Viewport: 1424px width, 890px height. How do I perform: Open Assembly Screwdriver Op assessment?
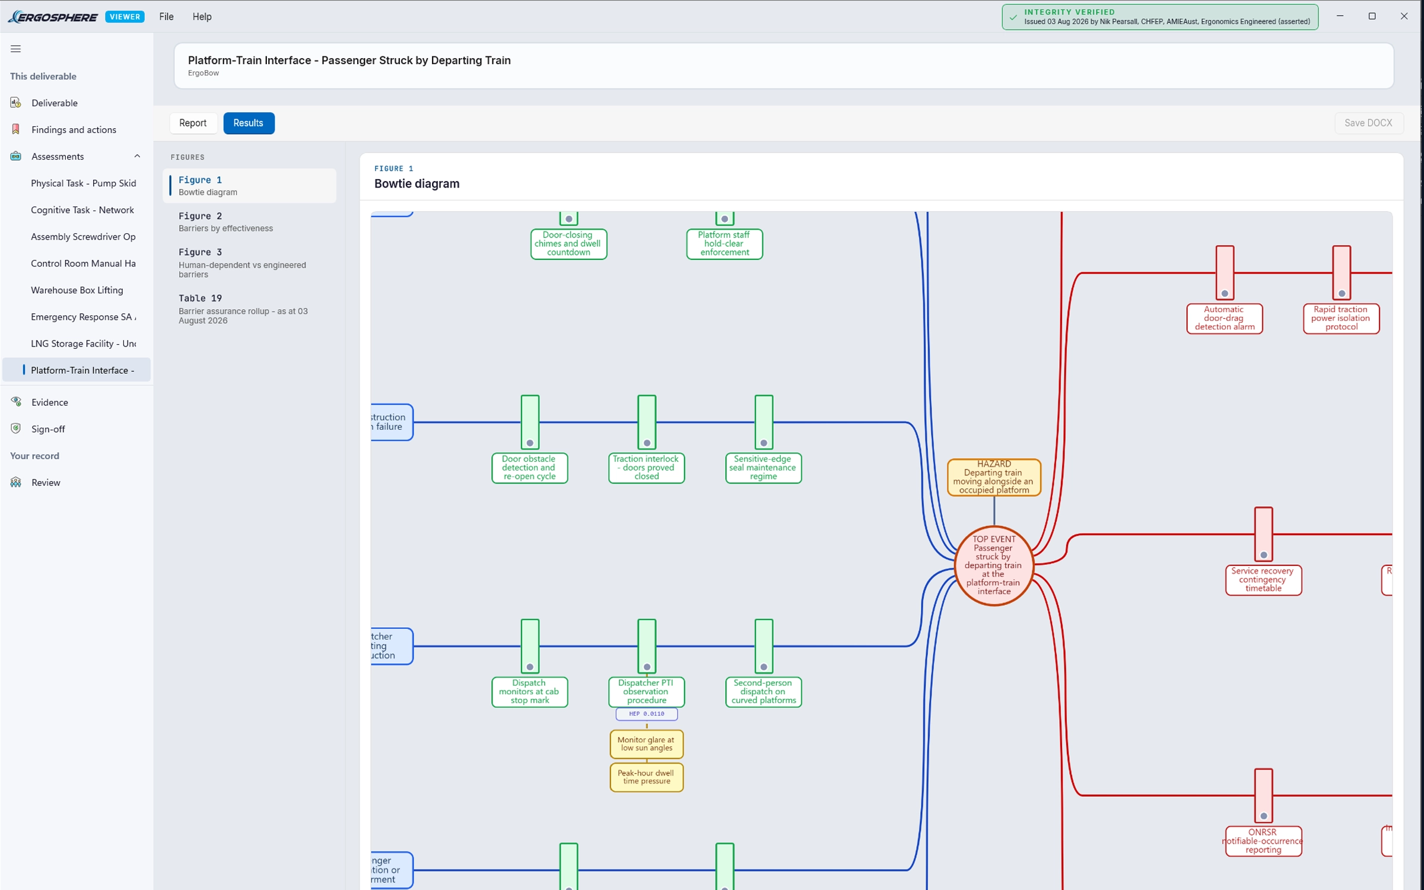[84, 236]
